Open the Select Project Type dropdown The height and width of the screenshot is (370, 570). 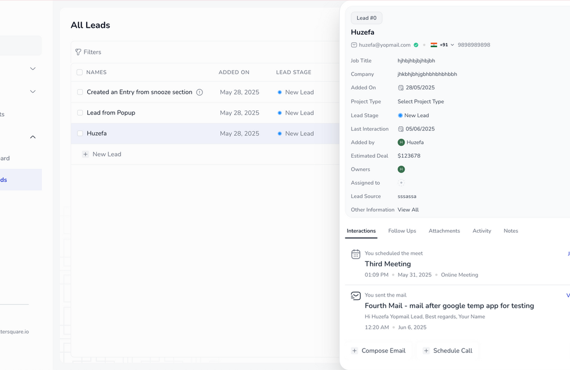(x=421, y=102)
